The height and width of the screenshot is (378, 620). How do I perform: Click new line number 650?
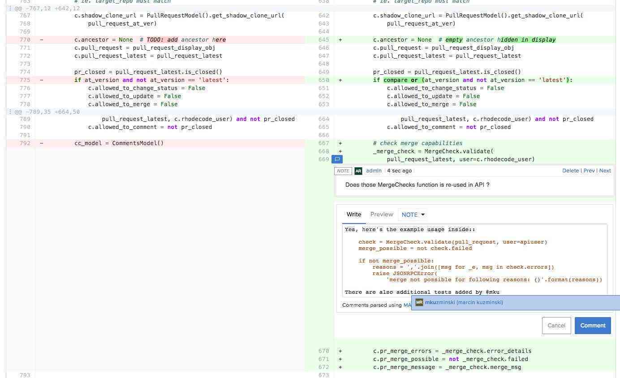point(323,80)
